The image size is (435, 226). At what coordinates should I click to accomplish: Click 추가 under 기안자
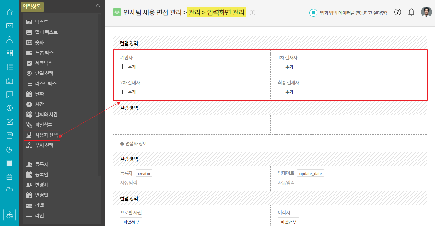128,67
